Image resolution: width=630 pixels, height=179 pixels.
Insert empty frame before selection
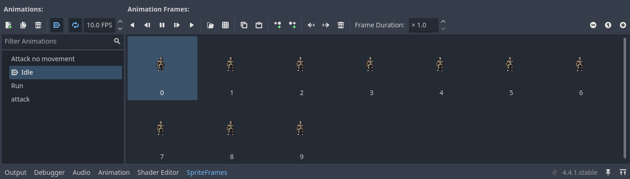tap(278, 25)
